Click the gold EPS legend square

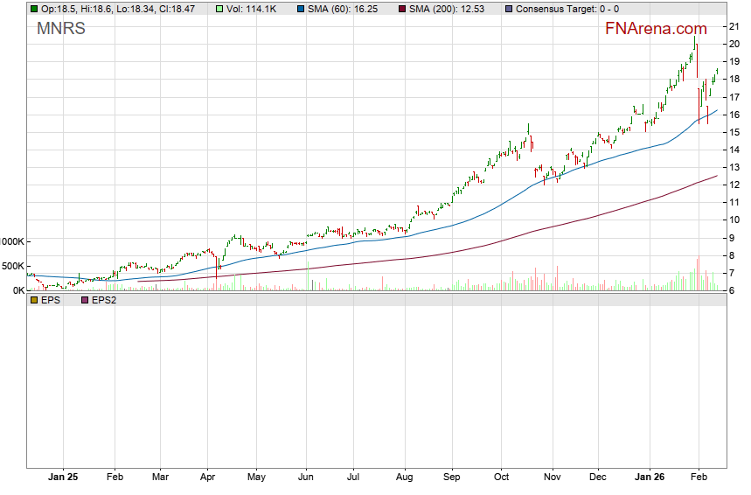pyautogui.click(x=33, y=300)
